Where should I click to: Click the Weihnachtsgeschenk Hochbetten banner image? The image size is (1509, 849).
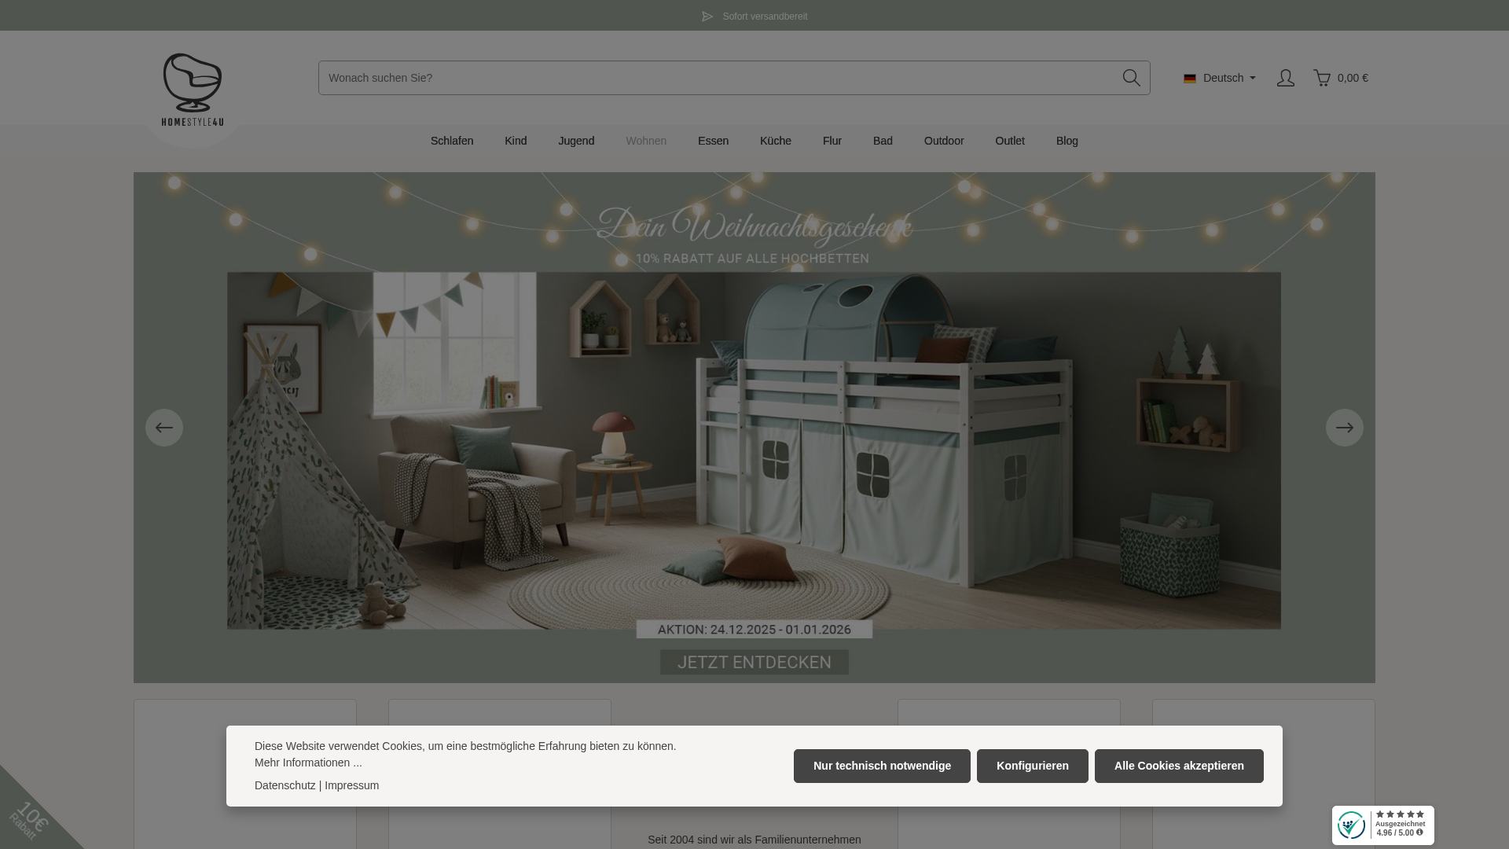tap(754, 428)
